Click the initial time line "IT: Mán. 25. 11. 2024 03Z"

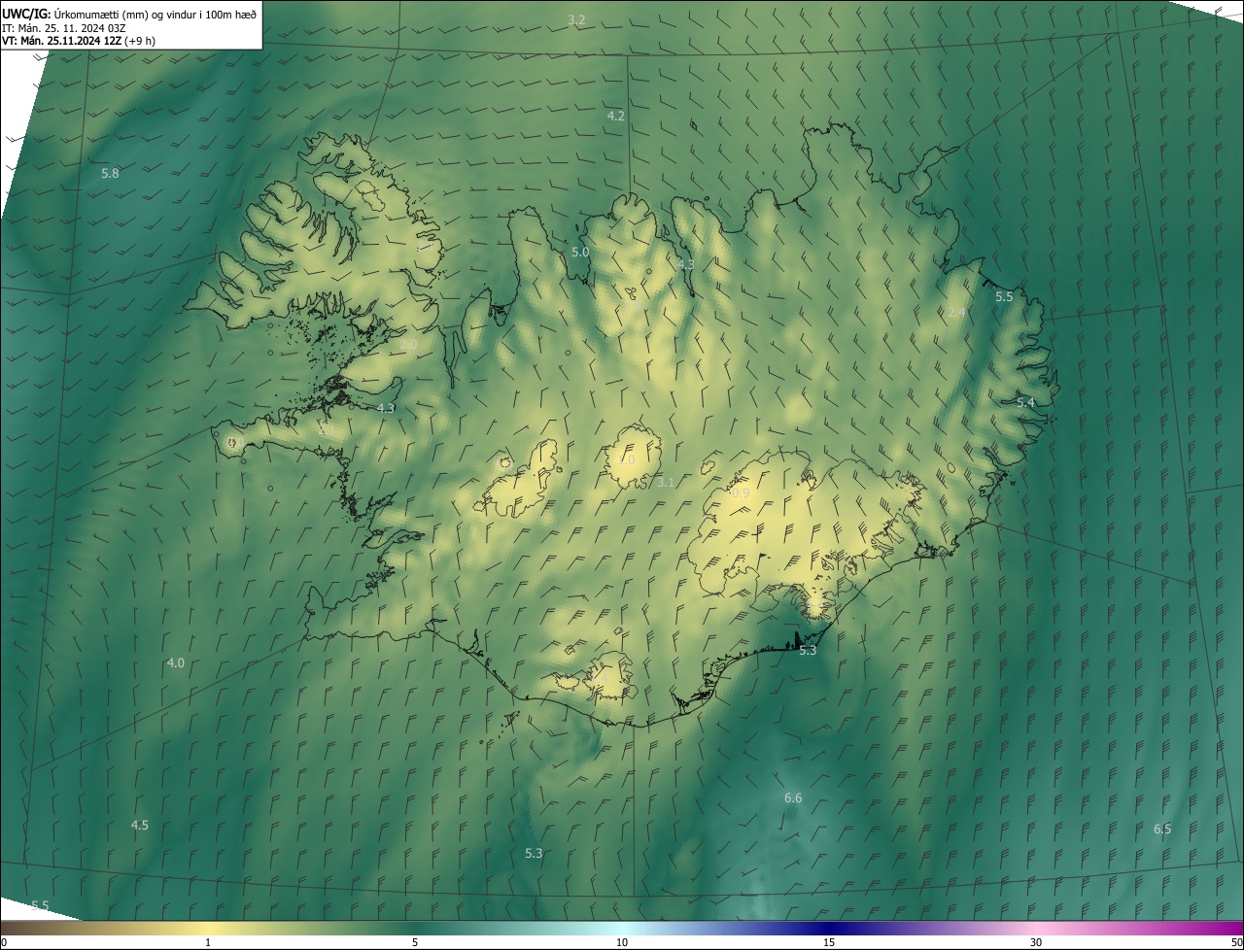pyautogui.click(x=63, y=27)
